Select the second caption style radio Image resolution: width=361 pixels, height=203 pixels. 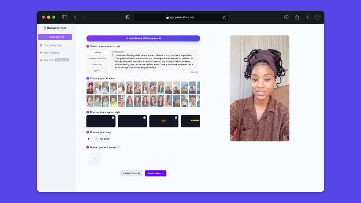point(145,118)
